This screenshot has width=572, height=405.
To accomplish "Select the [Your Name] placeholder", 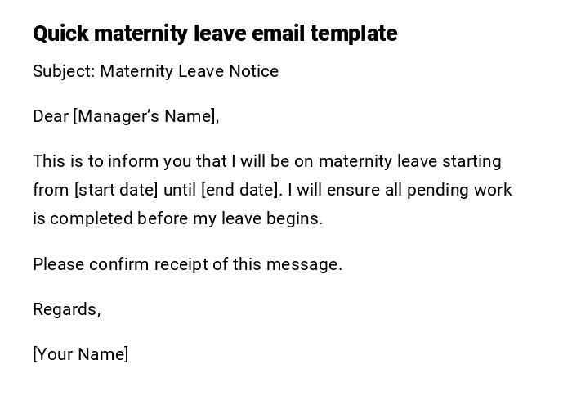I will [80, 354].
